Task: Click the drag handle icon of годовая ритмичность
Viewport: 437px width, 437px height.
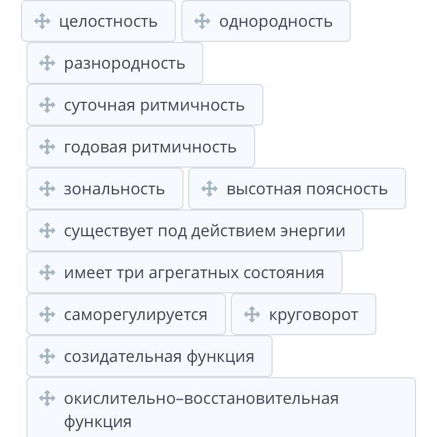Action: [47, 147]
